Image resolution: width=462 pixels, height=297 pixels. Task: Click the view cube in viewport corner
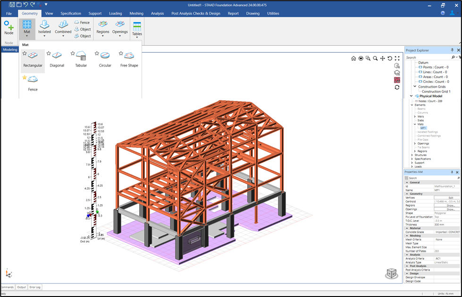(392, 273)
